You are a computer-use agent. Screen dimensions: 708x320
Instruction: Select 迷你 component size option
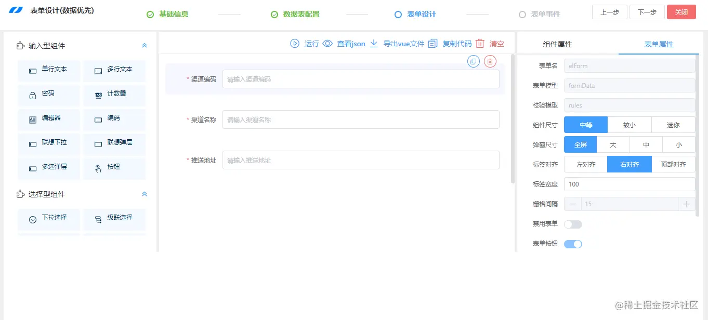(x=674, y=125)
